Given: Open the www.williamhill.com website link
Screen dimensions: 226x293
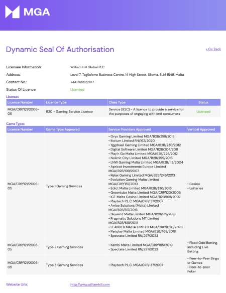Looking at the screenshot, I should (x=90, y=284).
